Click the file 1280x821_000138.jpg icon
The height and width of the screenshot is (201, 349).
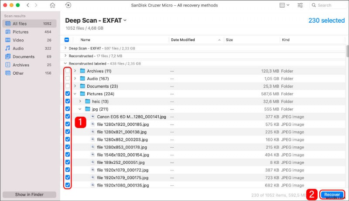pos(93,132)
